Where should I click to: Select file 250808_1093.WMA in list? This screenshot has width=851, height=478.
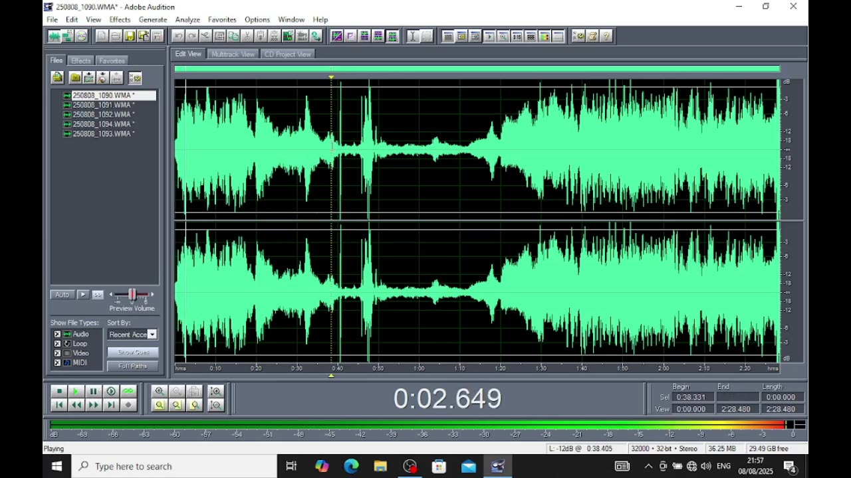(103, 133)
